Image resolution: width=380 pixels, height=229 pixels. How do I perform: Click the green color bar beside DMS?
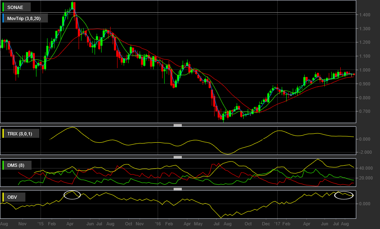click(x=3, y=165)
